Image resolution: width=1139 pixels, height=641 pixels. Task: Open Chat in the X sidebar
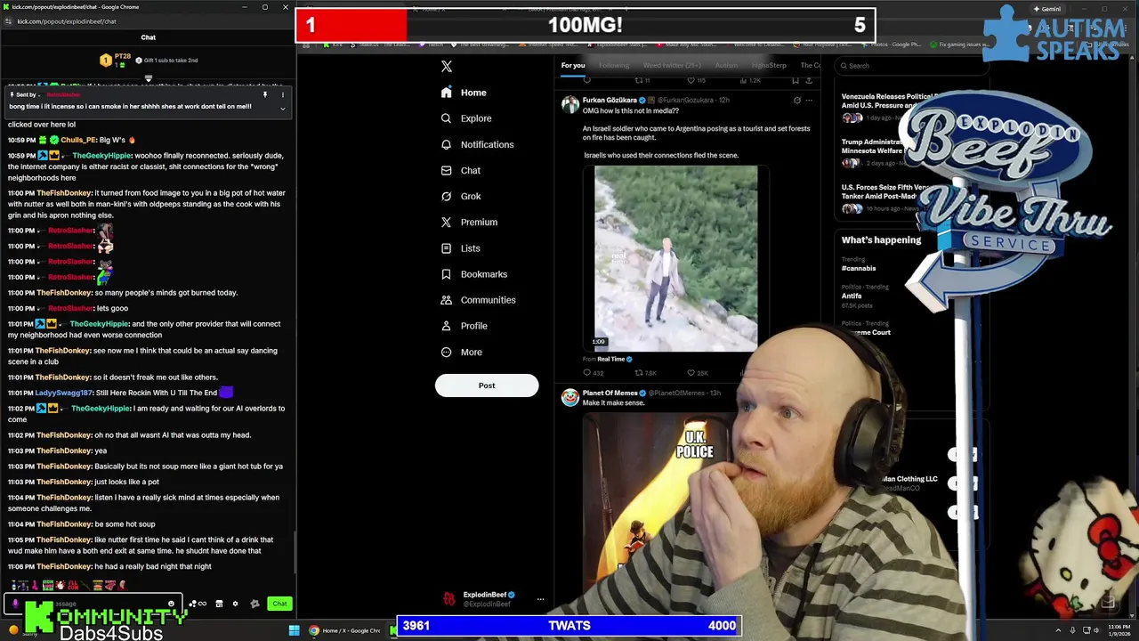point(461,170)
